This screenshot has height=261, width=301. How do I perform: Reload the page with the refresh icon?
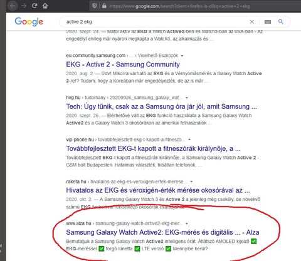point(34,6)
